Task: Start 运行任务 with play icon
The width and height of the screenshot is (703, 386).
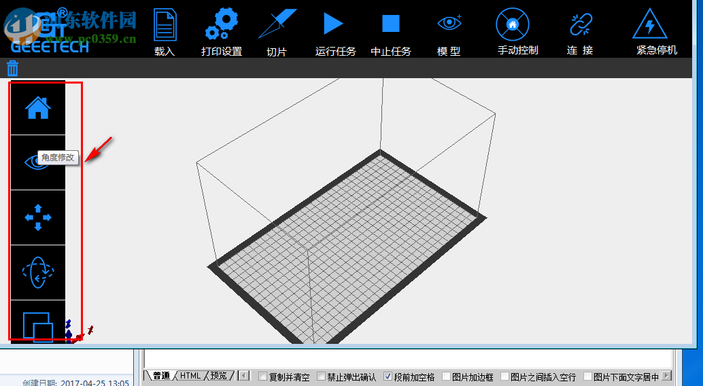Action: (333, 23)
